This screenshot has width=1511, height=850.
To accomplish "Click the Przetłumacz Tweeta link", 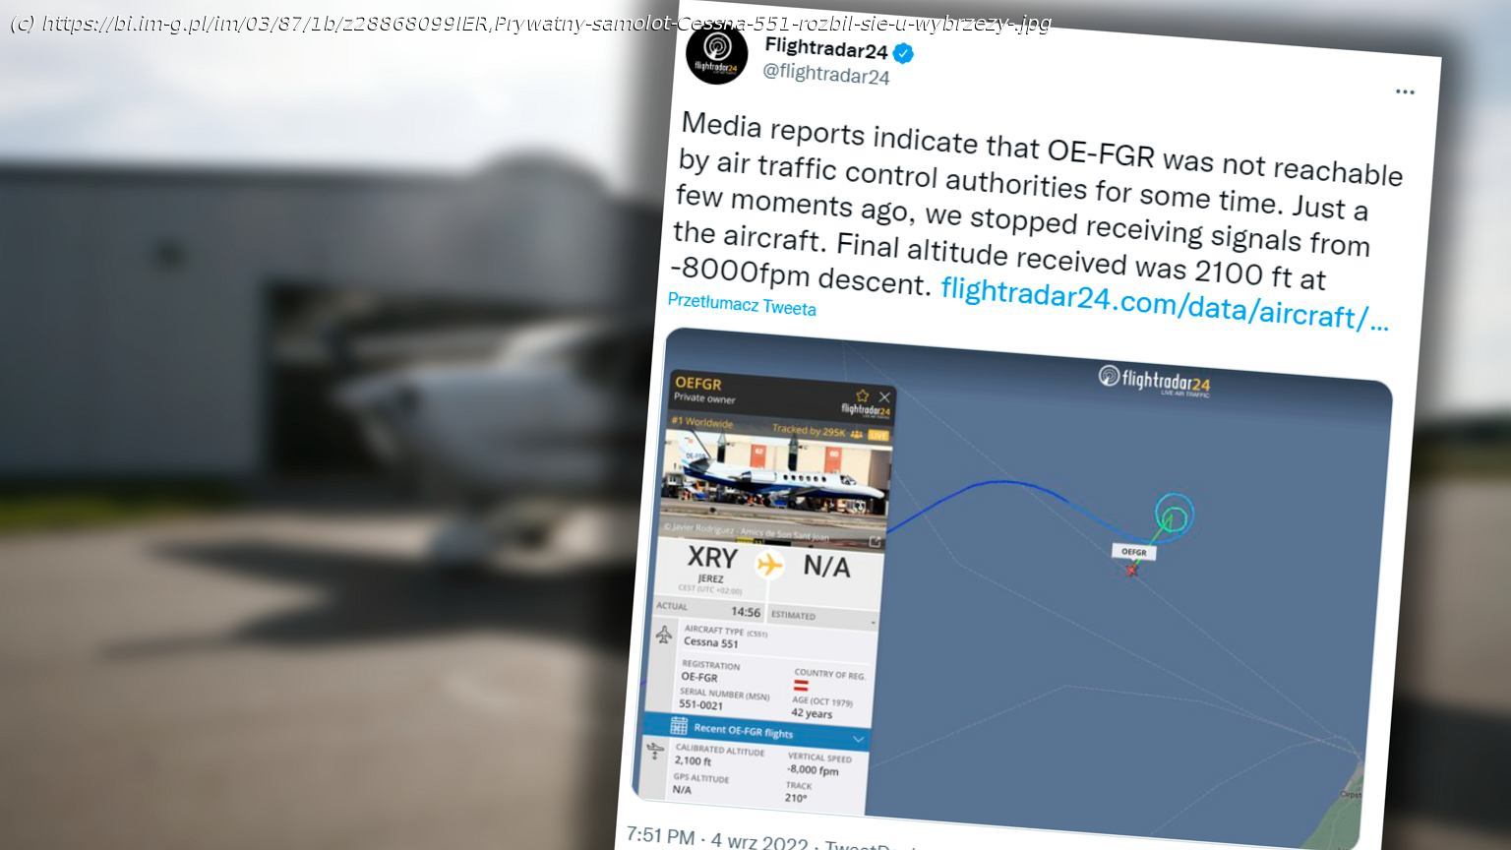I will (x=742, y=304).
